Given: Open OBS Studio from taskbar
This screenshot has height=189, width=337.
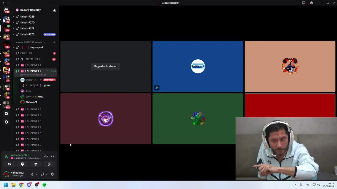Looking at the screenshot, I should (37, 185).
